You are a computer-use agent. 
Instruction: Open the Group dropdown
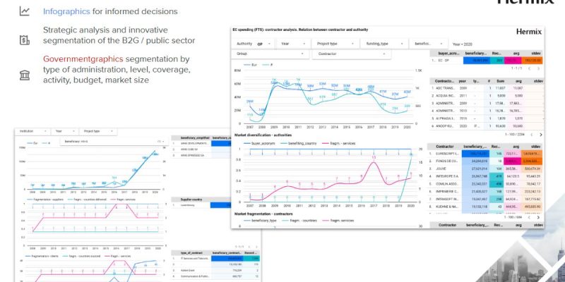270,54
